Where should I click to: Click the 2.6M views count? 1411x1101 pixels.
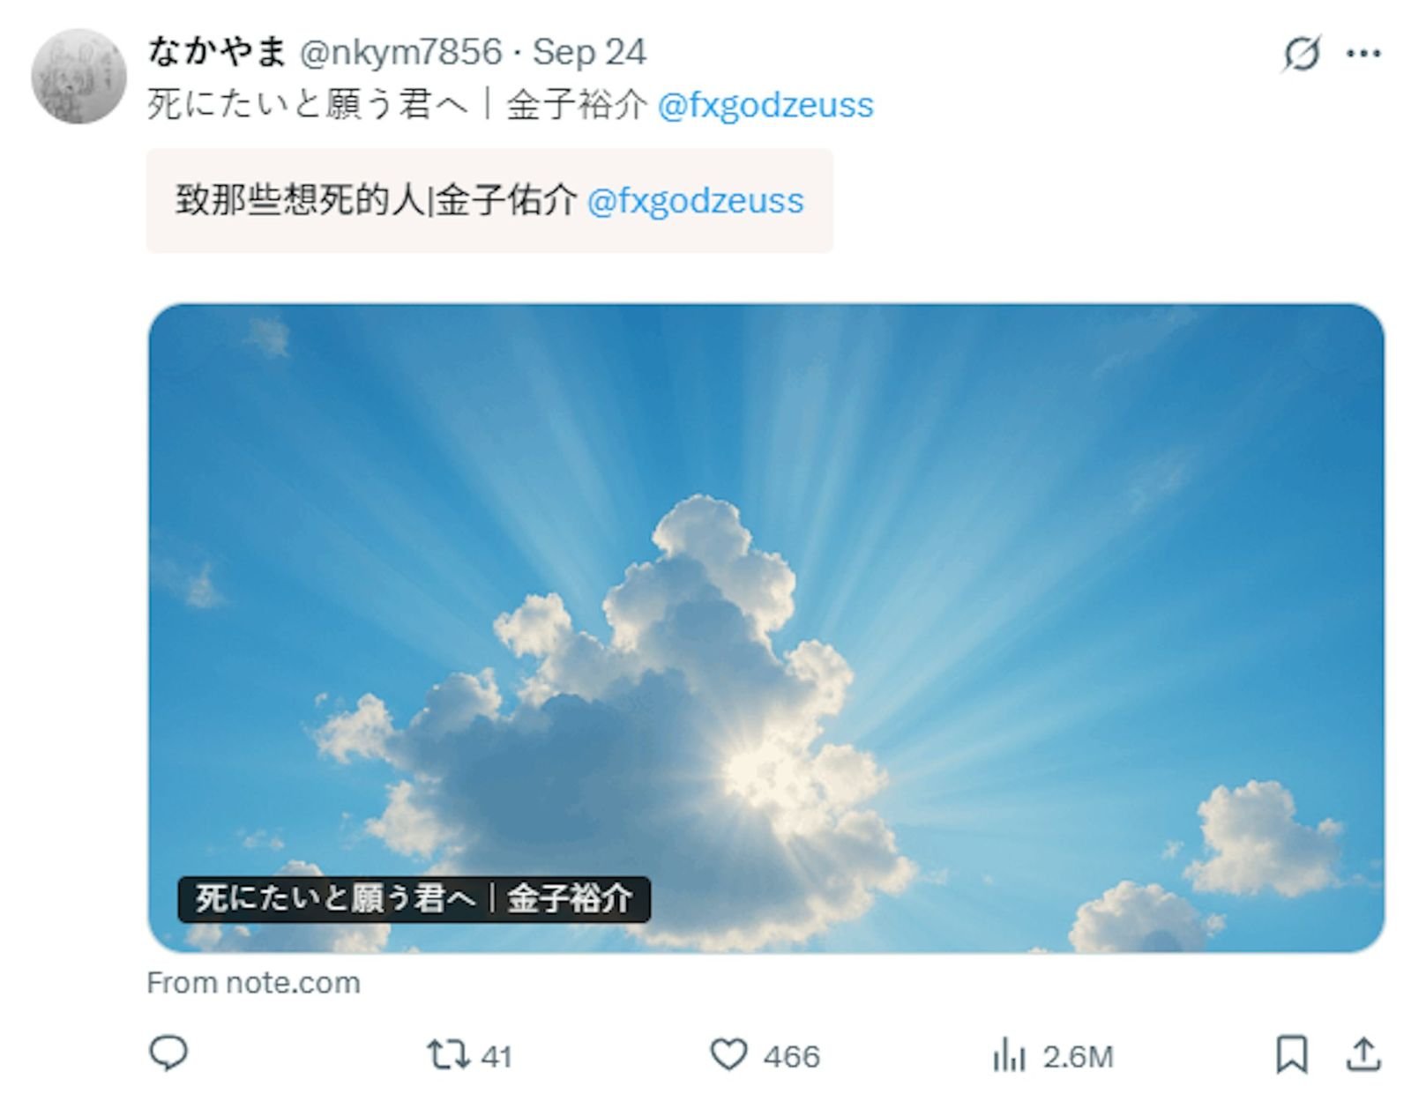[x=1079, y=1056]
